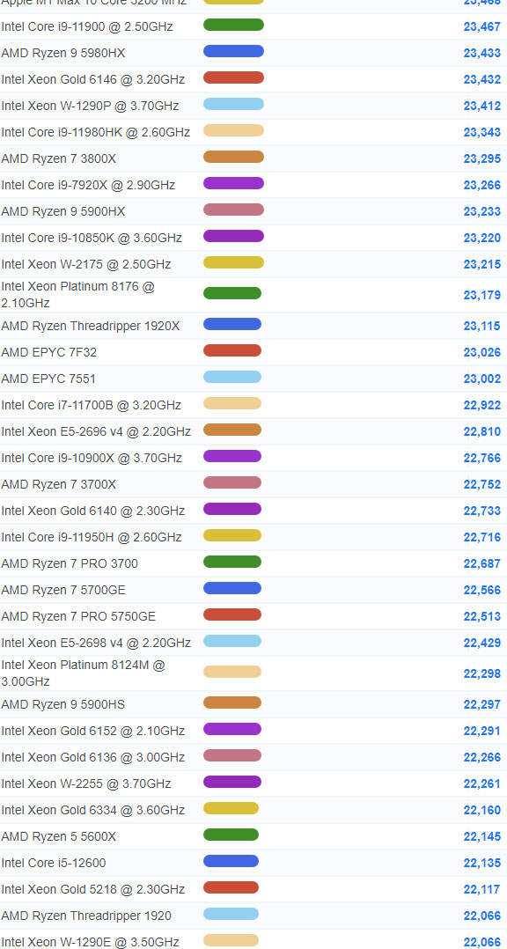
Task: Open the AMD Ryzen 7 3800X link
Action: pos(59,158)
